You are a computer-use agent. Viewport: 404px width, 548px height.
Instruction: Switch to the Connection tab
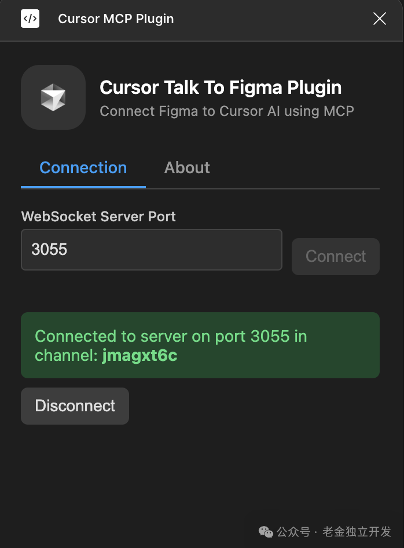(x=83, y=168)
